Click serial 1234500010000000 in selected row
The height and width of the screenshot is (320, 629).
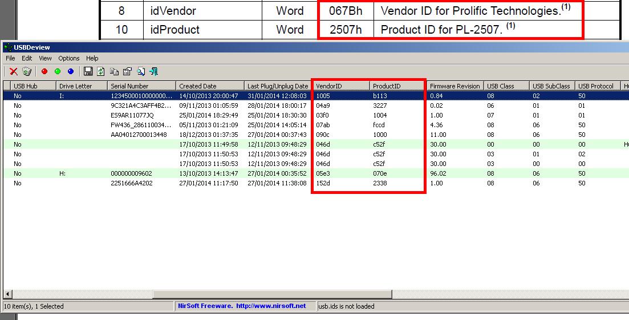(141, 96)
